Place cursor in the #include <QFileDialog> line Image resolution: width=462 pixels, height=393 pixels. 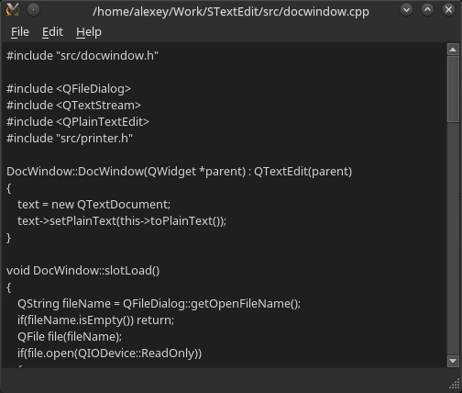(69, 89)
